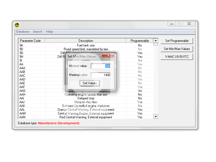
Task: Open the Database menu
Action: pyautogui.click(x=23, y=32)
